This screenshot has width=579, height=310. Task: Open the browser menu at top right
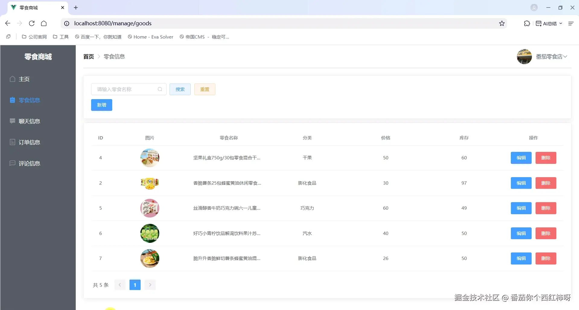tap(571, 23)
